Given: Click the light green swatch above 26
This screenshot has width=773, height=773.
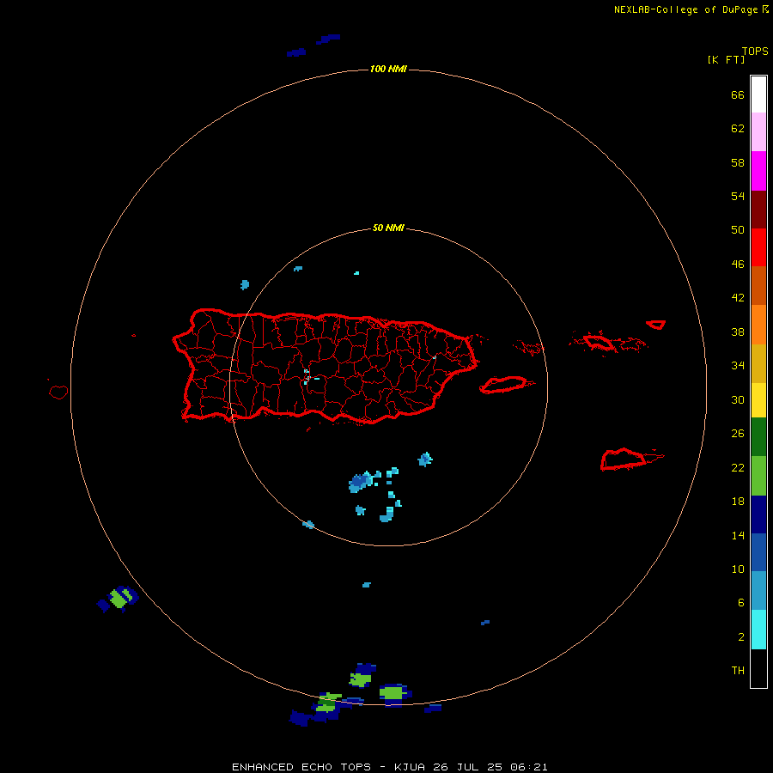Looking at the screenshot, I should click(758, 476).
